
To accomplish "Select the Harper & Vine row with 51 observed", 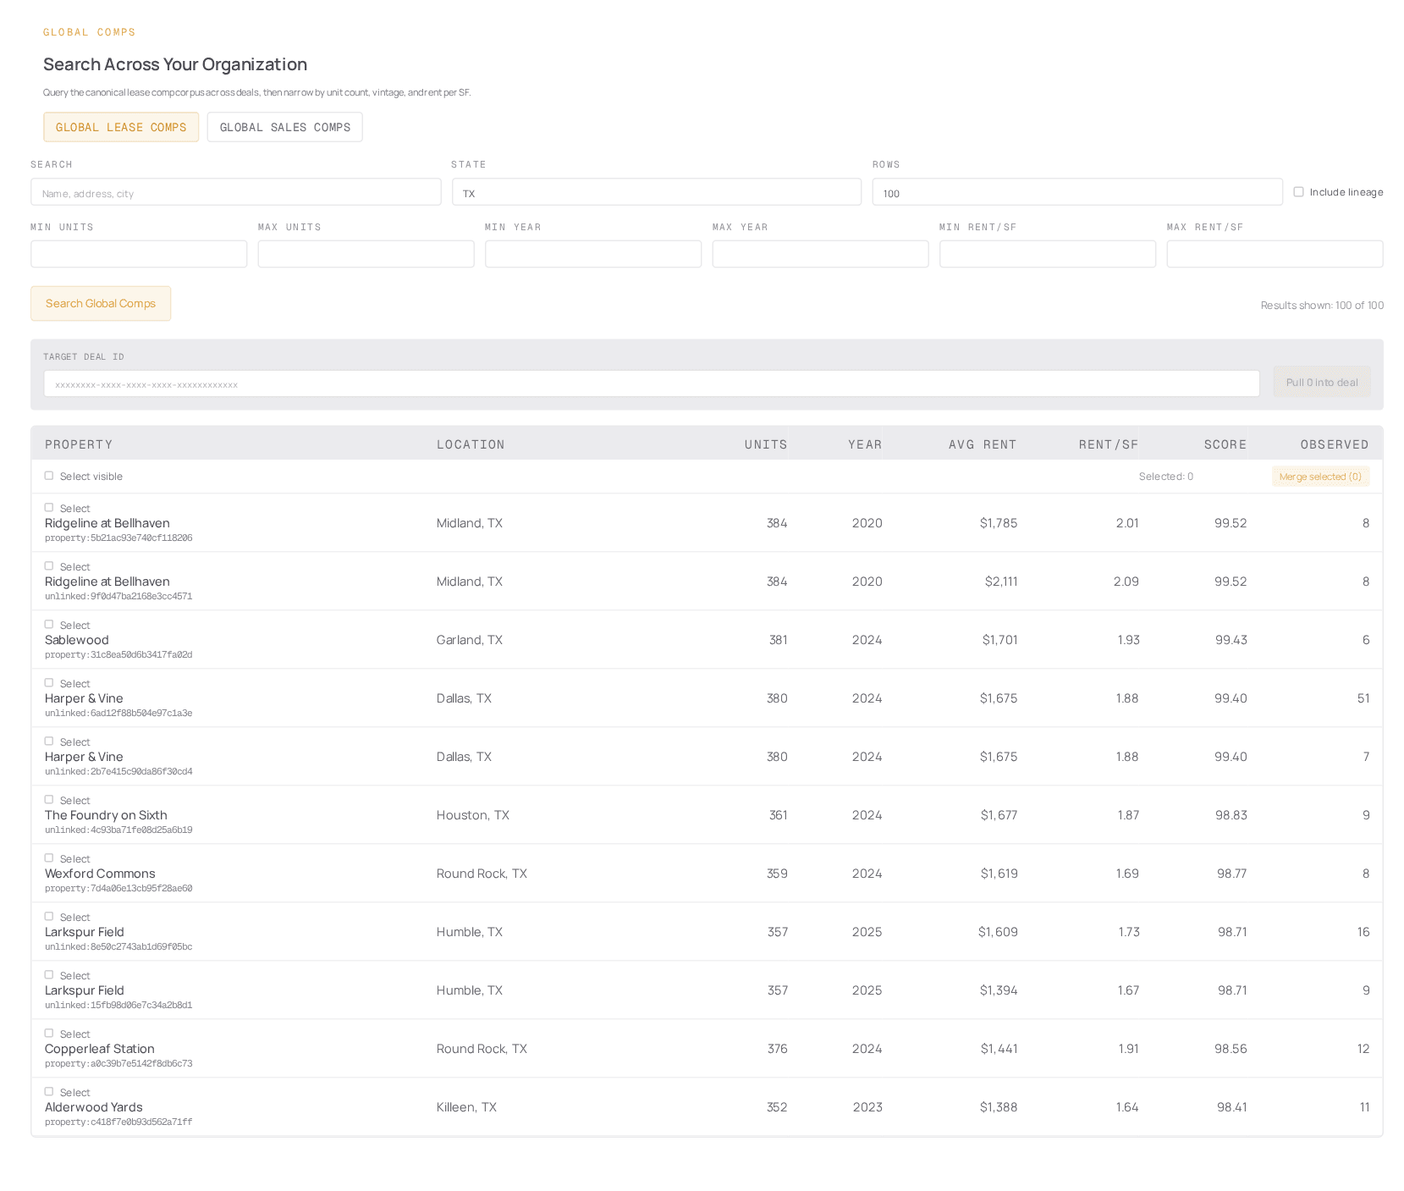I will pos(49,683).
